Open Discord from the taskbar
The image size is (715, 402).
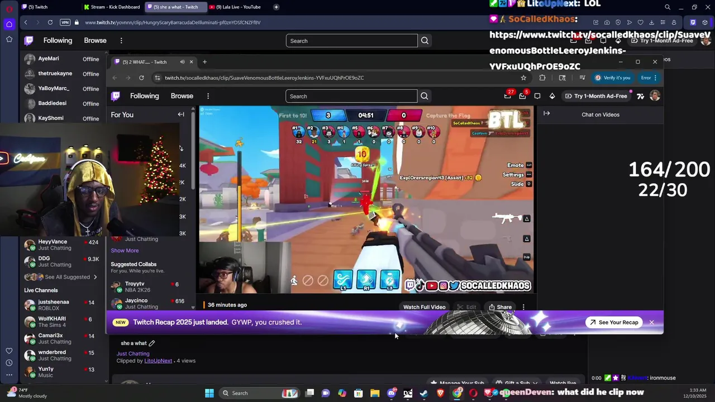(392, 393)
